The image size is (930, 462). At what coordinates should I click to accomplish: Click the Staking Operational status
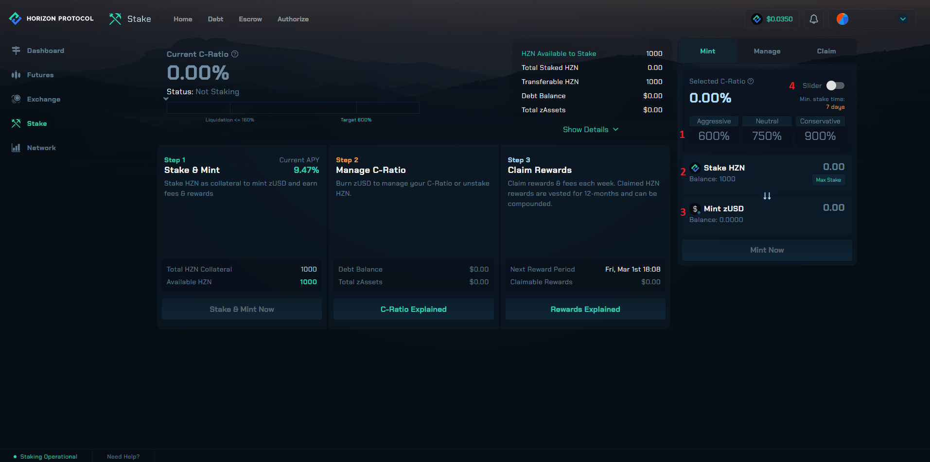[x=46, y=457]
